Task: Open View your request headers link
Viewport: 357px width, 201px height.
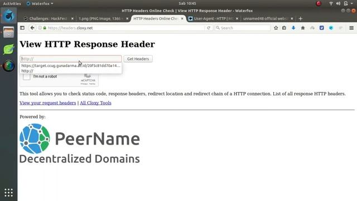Action: 48,103
